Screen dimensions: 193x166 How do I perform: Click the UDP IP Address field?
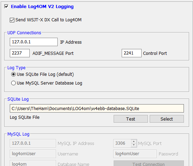34,42
